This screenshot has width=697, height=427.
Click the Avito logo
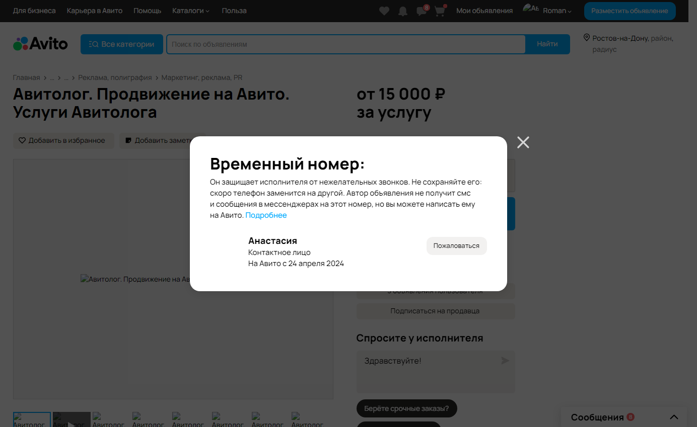click(x=40, y=44)
